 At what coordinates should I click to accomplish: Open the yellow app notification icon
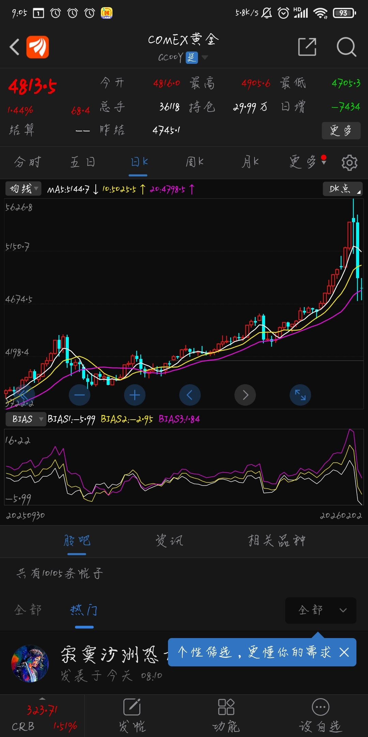(107, 13)
